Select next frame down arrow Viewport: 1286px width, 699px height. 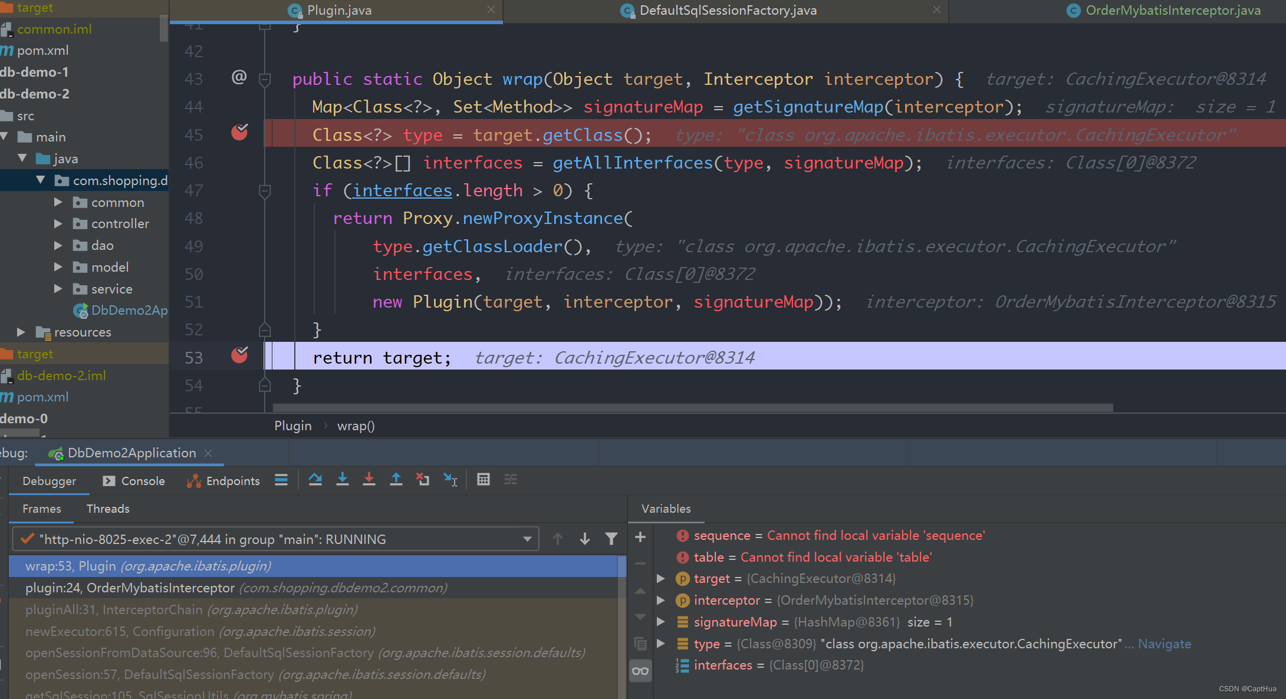point(585,539)
